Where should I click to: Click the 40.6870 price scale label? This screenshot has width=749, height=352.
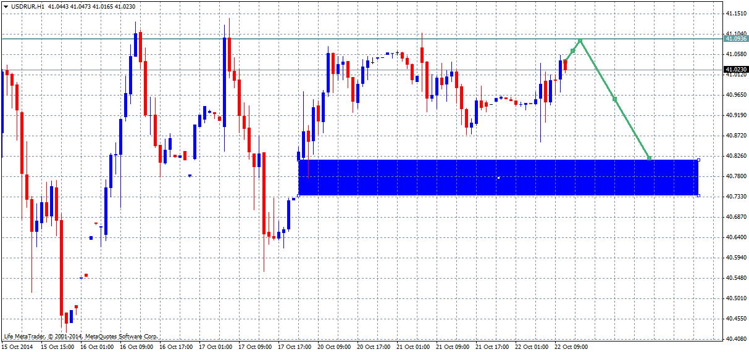point(736,217)
